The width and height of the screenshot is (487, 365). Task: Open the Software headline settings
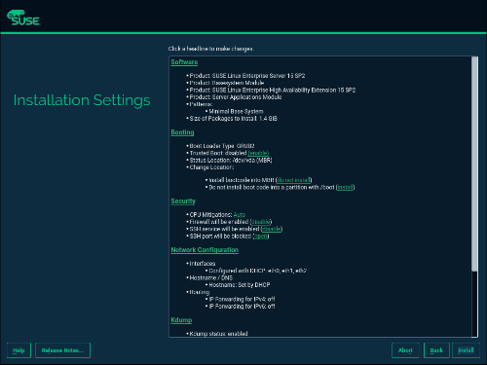click(184, 62)
